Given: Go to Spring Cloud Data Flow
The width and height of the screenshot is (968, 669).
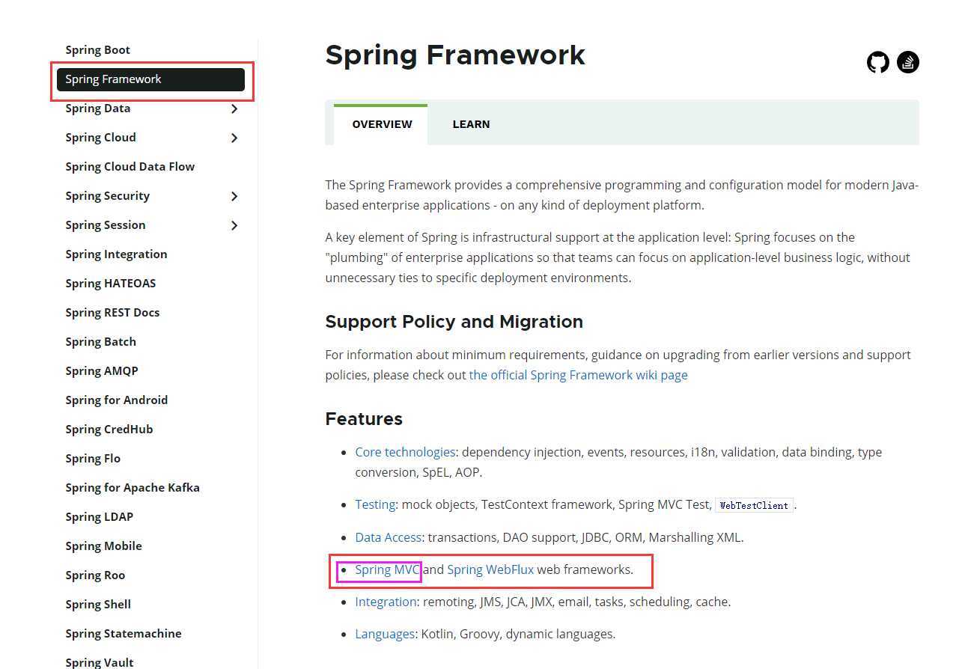Looking at the screenshot, I should [x=130, y=167].
